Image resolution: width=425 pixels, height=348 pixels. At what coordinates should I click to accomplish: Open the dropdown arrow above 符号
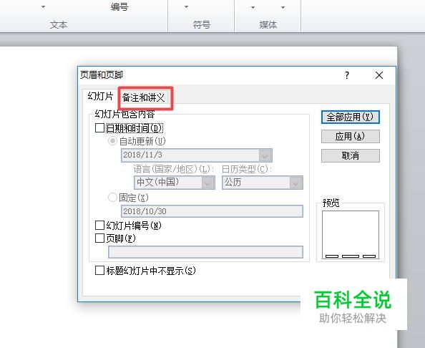tap(186, 6)
